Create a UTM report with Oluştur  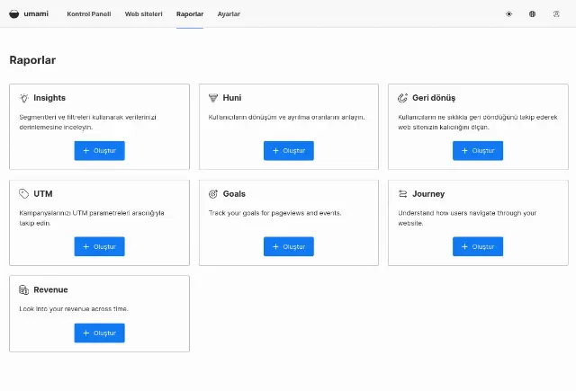(x=100, y=246)
